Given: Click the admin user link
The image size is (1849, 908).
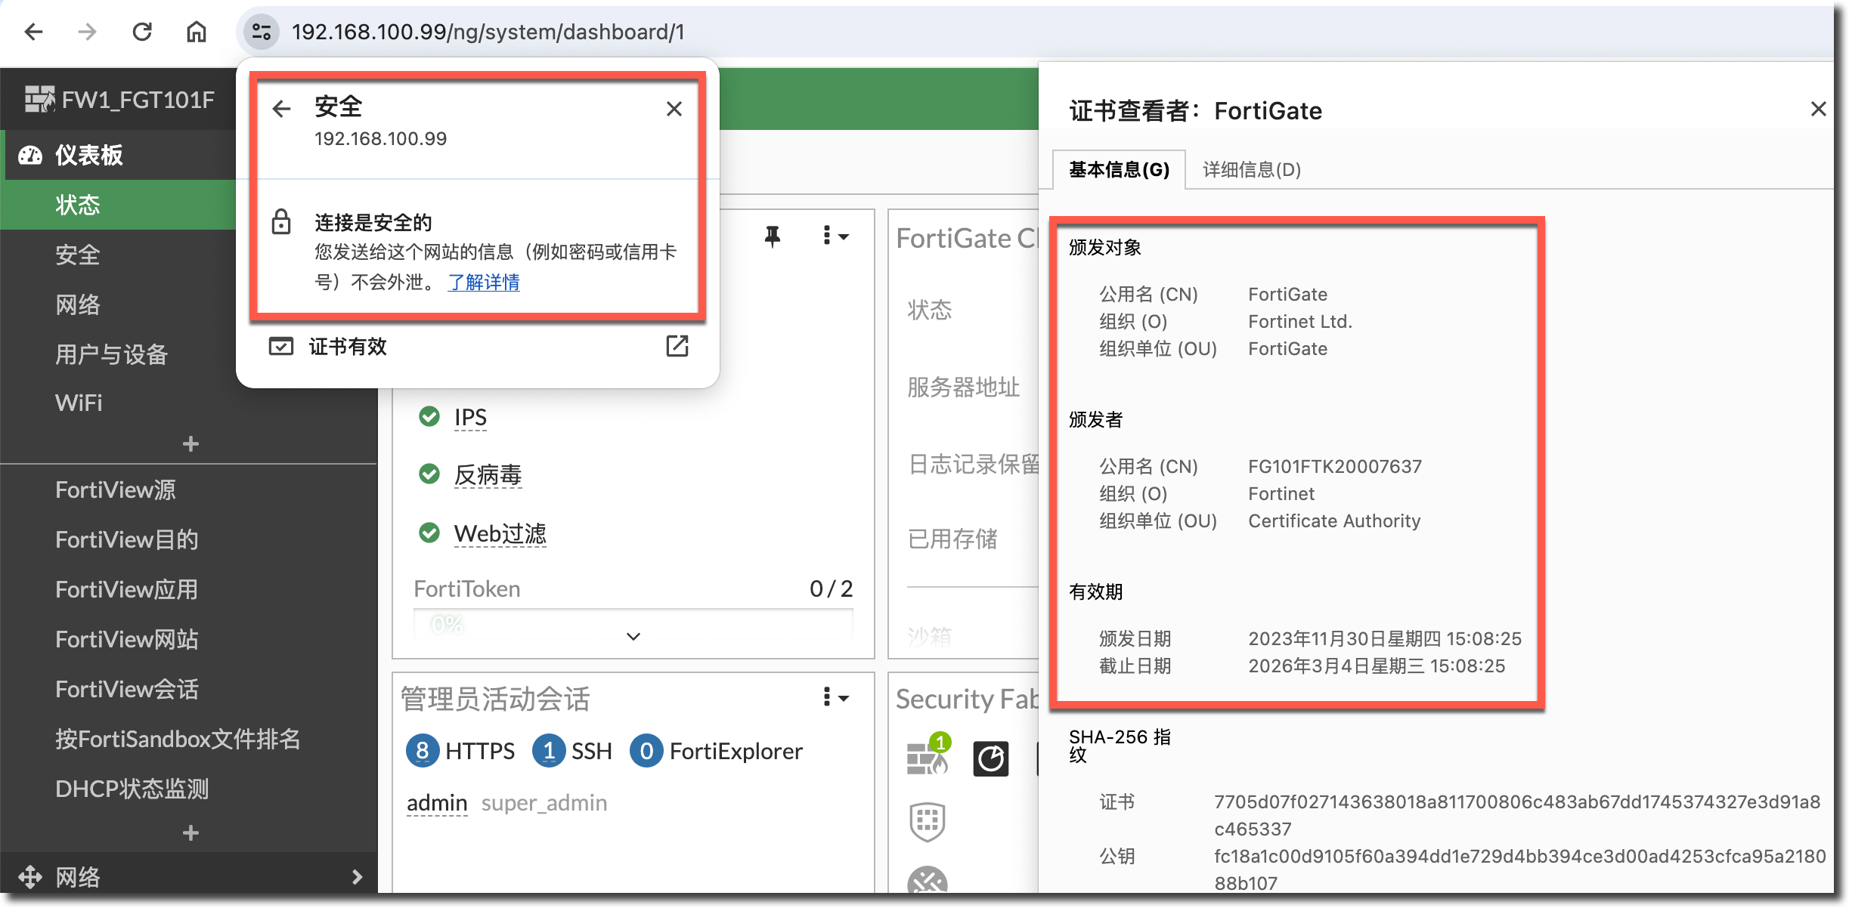Looking at the screenshot, I should 437,802.
